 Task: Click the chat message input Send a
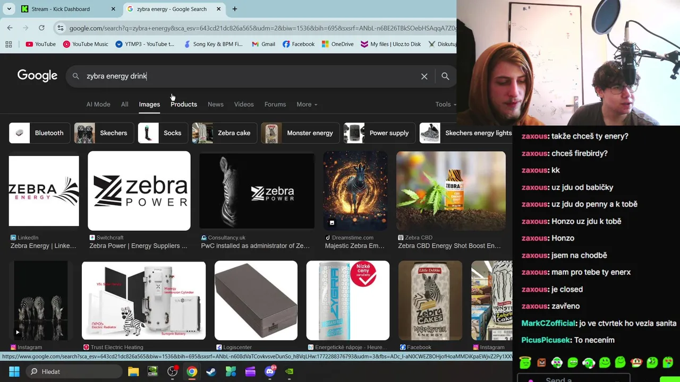point(574,378)
